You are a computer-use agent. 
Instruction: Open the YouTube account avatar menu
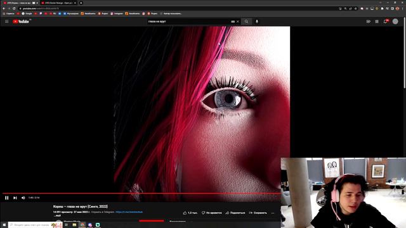[395, 22]
